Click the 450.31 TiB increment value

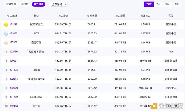tap(120, 79)
